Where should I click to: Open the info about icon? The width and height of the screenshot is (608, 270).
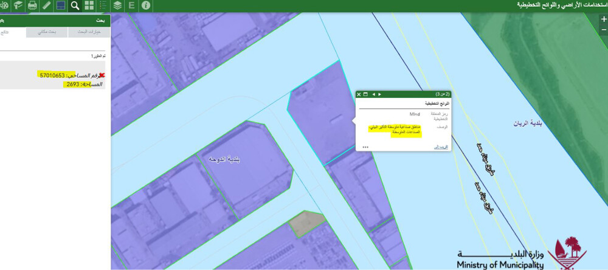(x=146, y=5)
